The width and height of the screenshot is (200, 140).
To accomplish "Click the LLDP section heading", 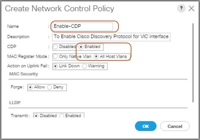I will point(14,102).
